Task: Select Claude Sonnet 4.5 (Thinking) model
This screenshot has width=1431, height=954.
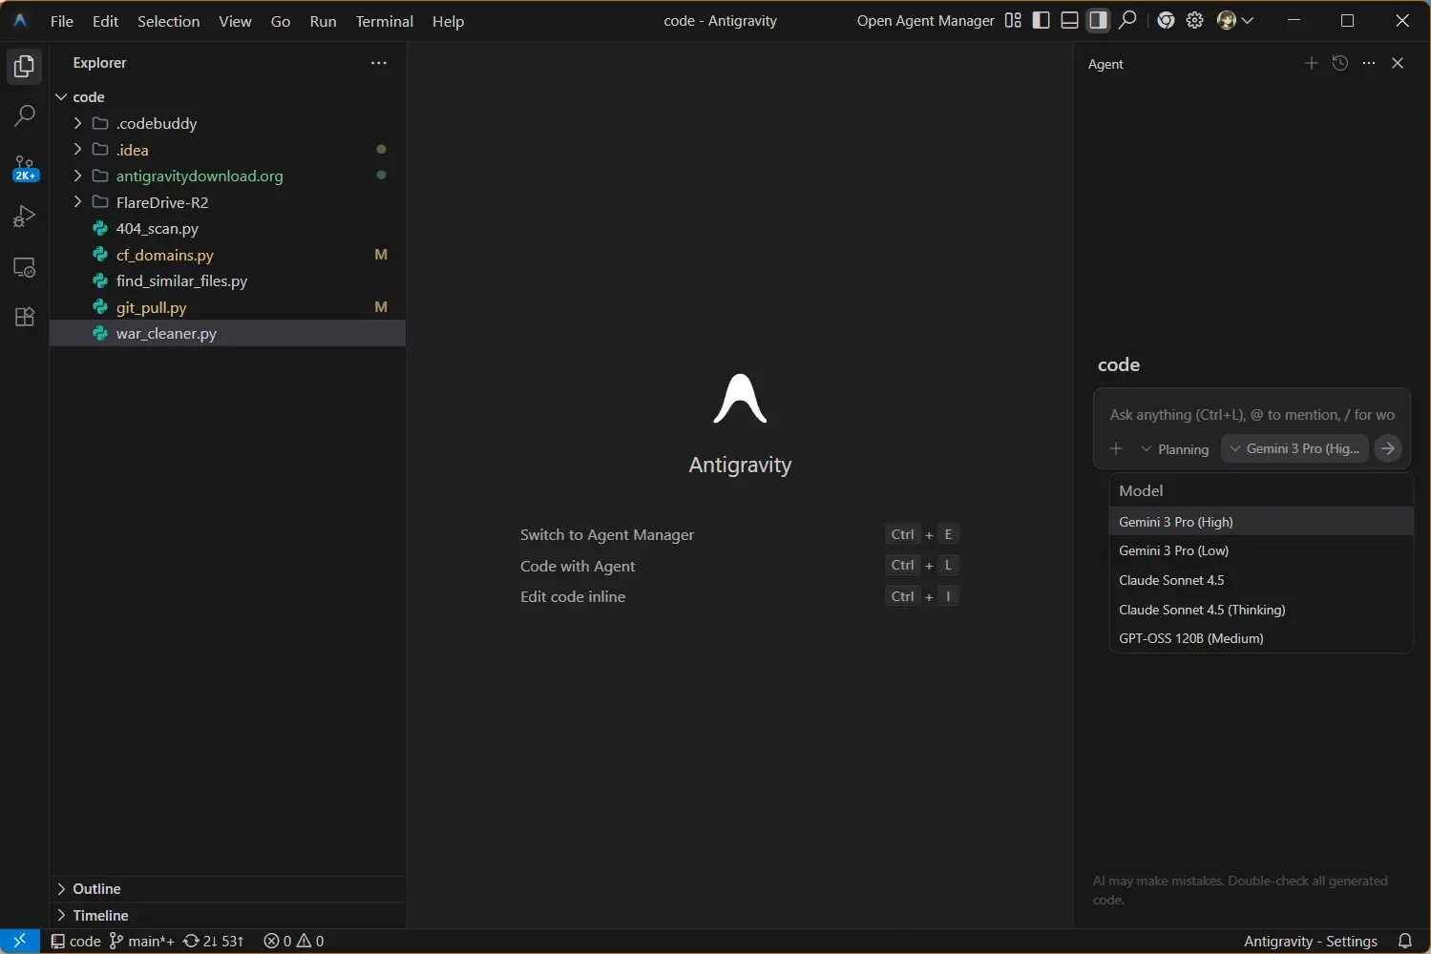Action: tap(1261, 610)
